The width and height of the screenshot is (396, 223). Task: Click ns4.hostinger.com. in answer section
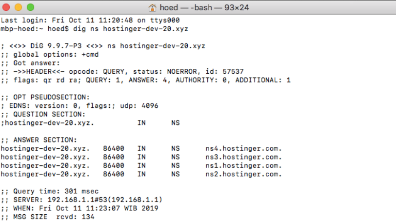[244, 148]
